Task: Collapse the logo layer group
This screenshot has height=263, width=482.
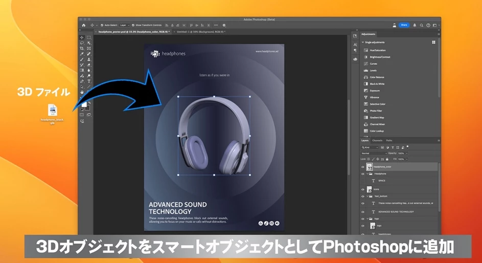Action: (368, 218)
